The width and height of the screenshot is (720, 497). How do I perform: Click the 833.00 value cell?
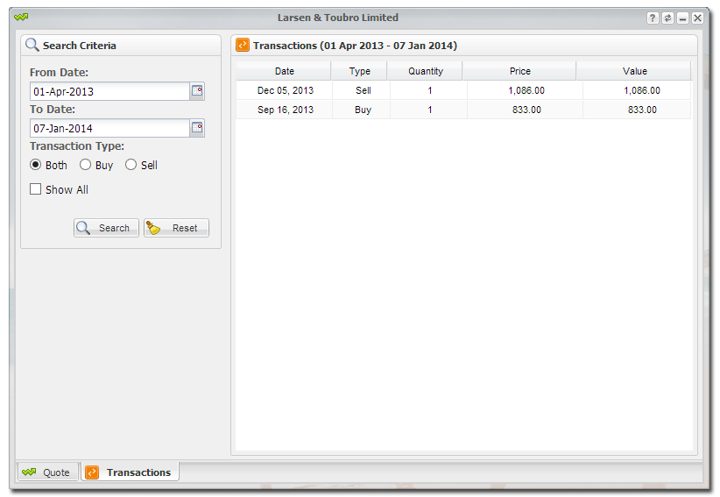click(638, 110)
